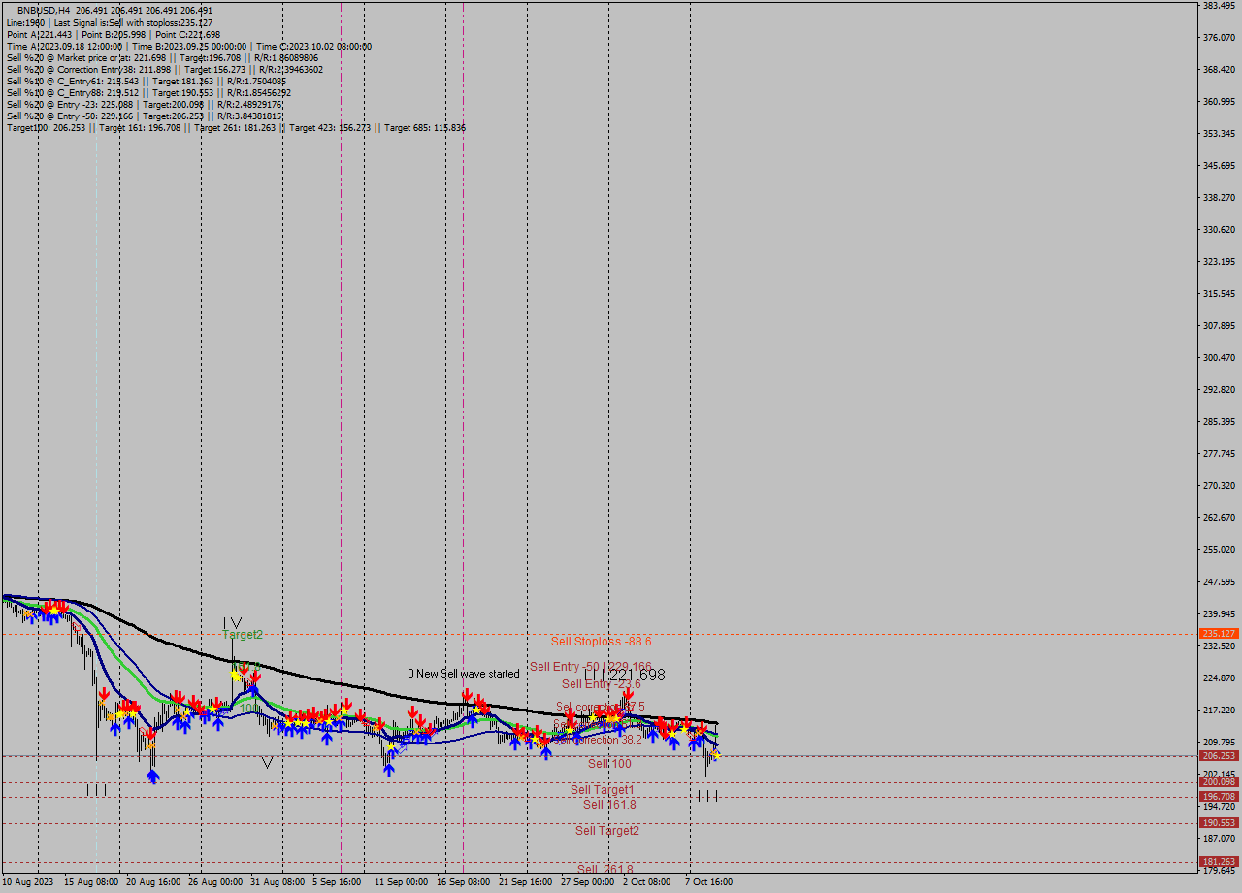Click the green 'Target2' text above wave IV
The width and height of the screenshot is (1242, 893).
pyautogui.click(x=242, y=636)
